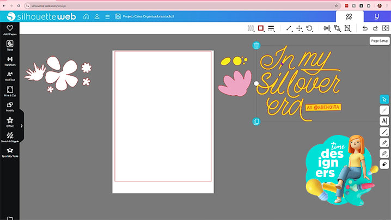
Task: Select the Trace tool in sidebar
Action: [x=10, y=45]
